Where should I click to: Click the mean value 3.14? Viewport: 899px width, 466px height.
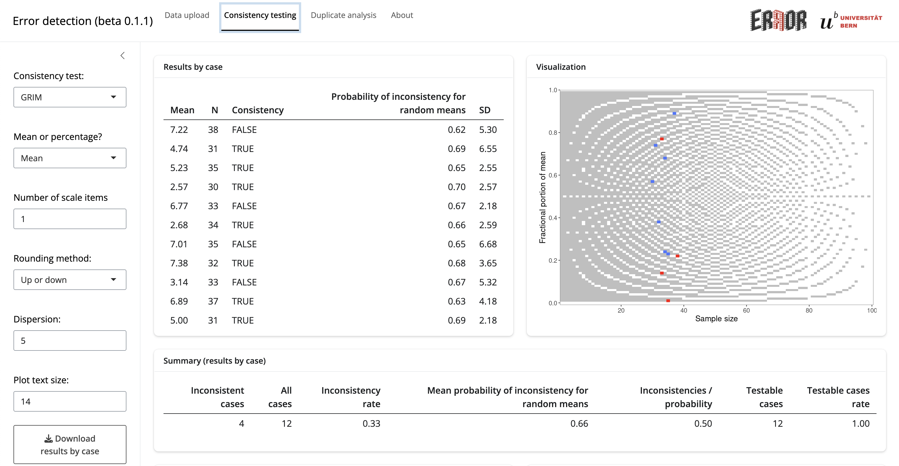(x=179, y=282)
